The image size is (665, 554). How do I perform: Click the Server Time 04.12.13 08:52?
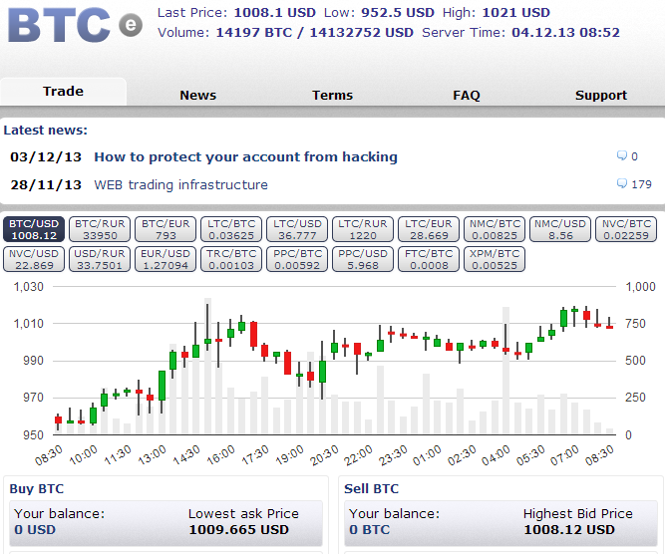[565, 33]
